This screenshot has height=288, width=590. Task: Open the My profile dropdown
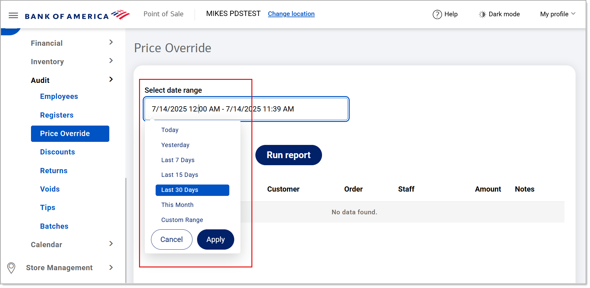click(x=558, y=14)
